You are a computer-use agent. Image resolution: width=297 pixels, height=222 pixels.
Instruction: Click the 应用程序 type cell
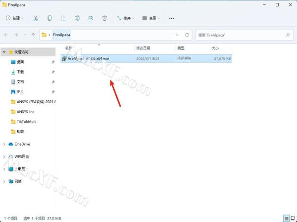point(184,58)
